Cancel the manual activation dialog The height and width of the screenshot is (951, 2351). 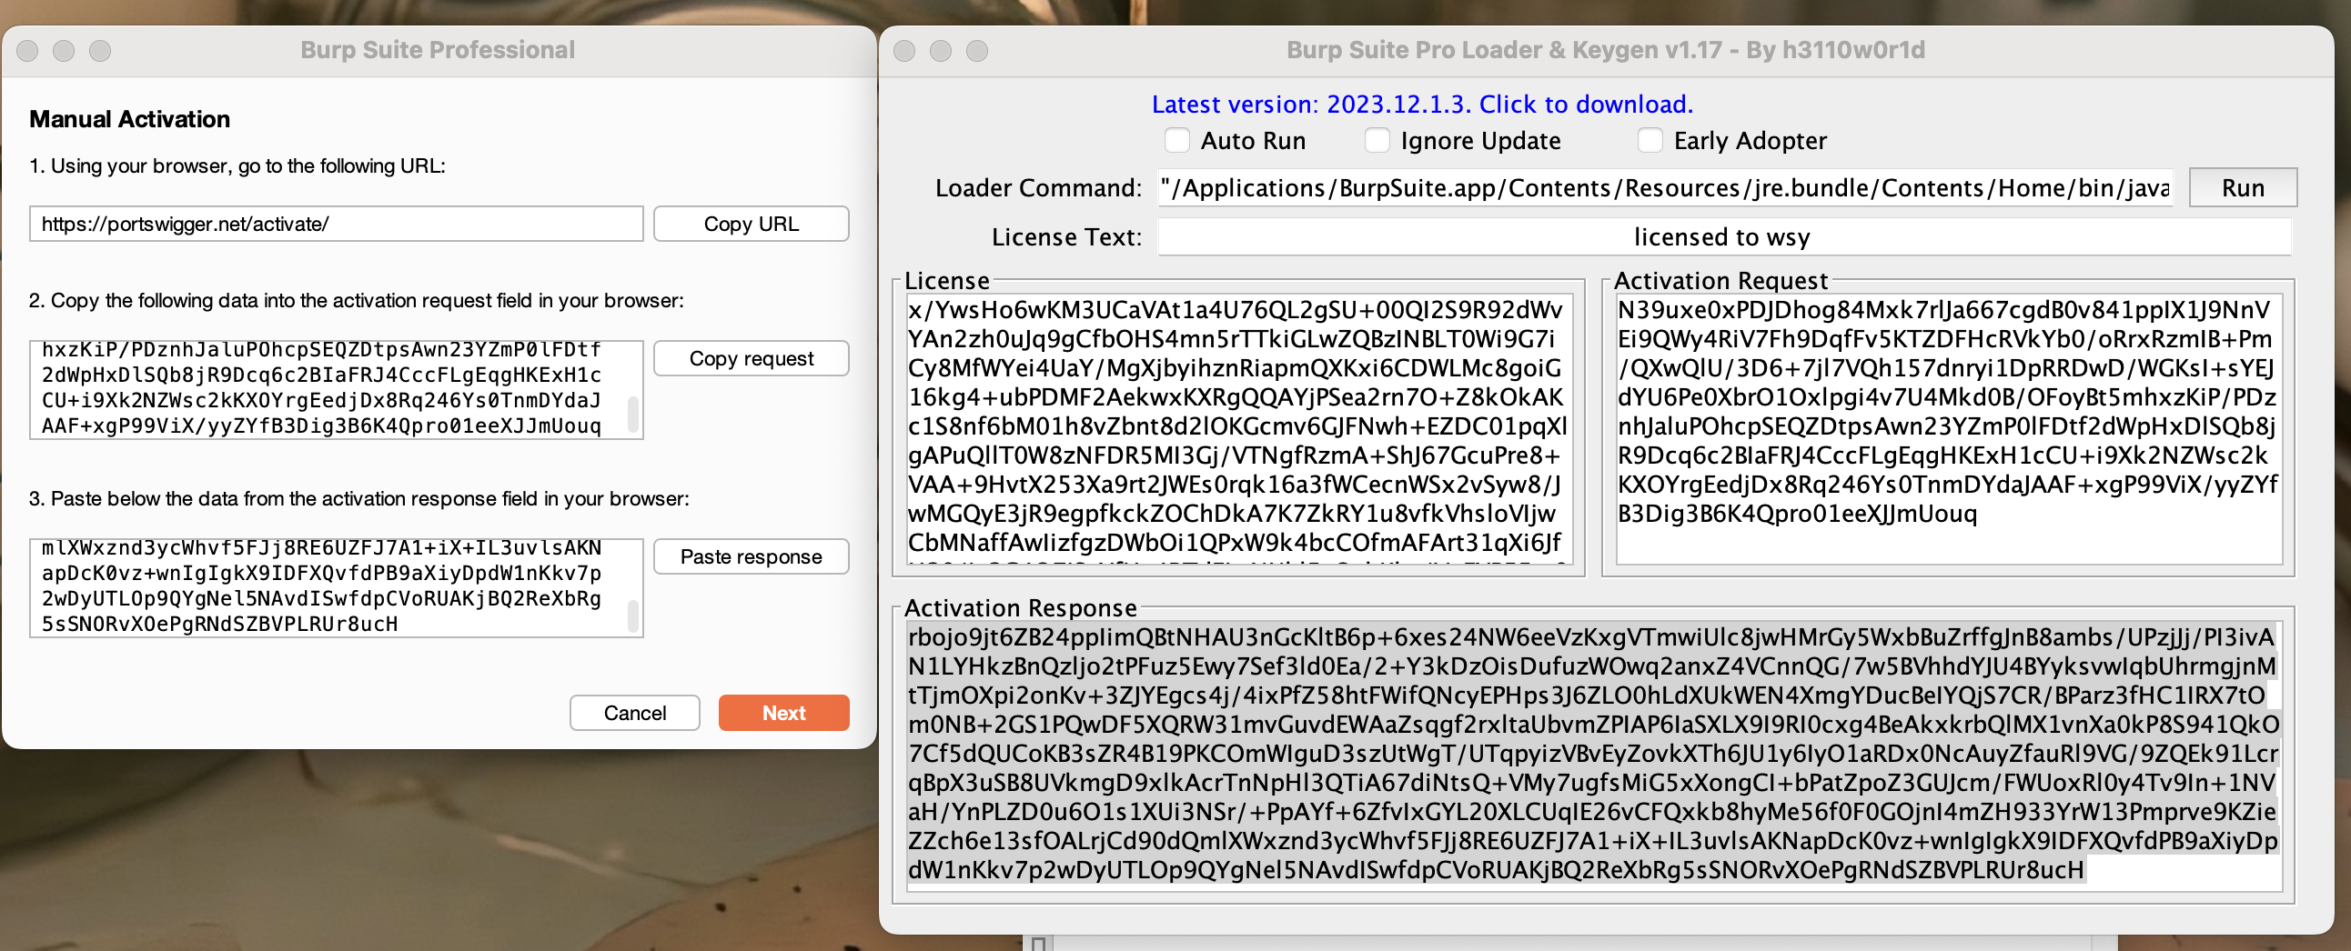(634, 713)
